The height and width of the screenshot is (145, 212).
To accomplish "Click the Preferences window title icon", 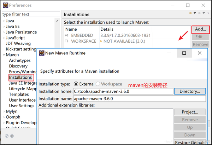I will 5,5.
